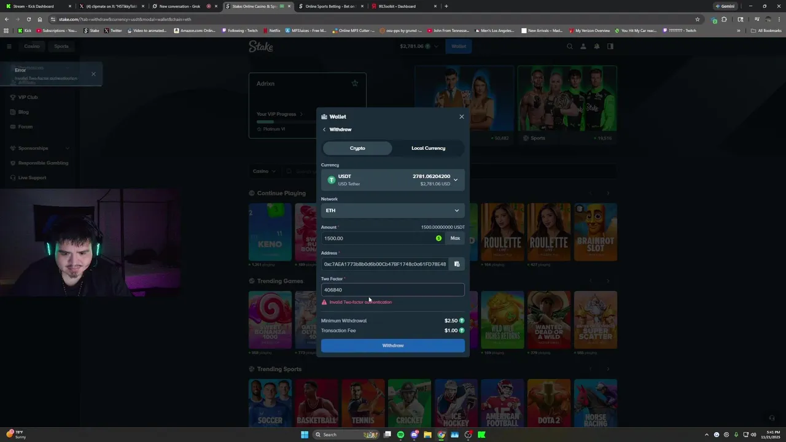
Task: Click the browser Reload button
Action: point(28,19)
